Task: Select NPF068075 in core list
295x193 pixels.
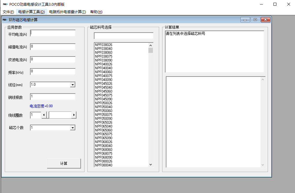Action: 121,154
